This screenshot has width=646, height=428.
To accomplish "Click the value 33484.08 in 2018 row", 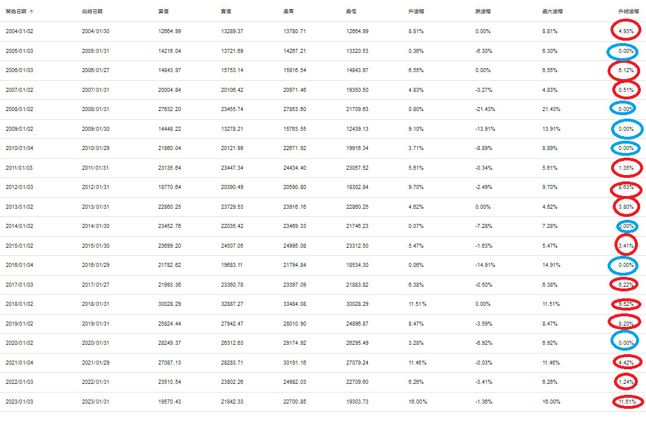I will coord(293,305).
